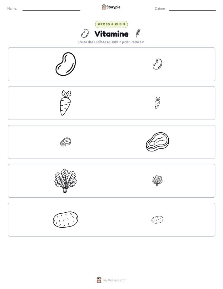This screenshot has height=289, width=223.
Task: Click the instruction text about GRÖSSERE Bild
Action: [x=111, y=42]
